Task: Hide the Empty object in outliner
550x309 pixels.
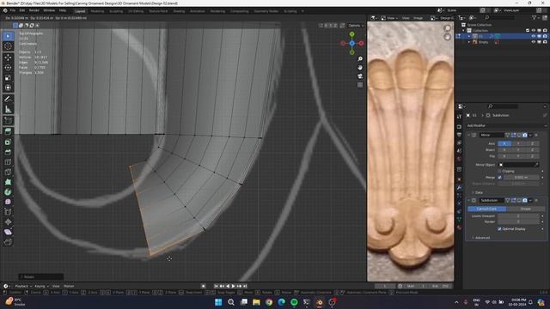Action: click(533, 42)
